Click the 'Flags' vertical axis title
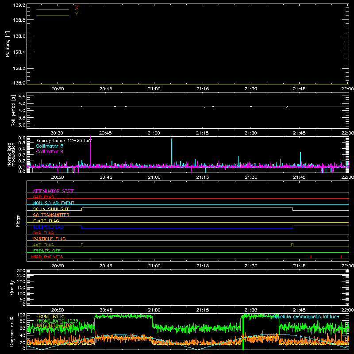This screenshot has width=354, height=354. click(18, 221)
